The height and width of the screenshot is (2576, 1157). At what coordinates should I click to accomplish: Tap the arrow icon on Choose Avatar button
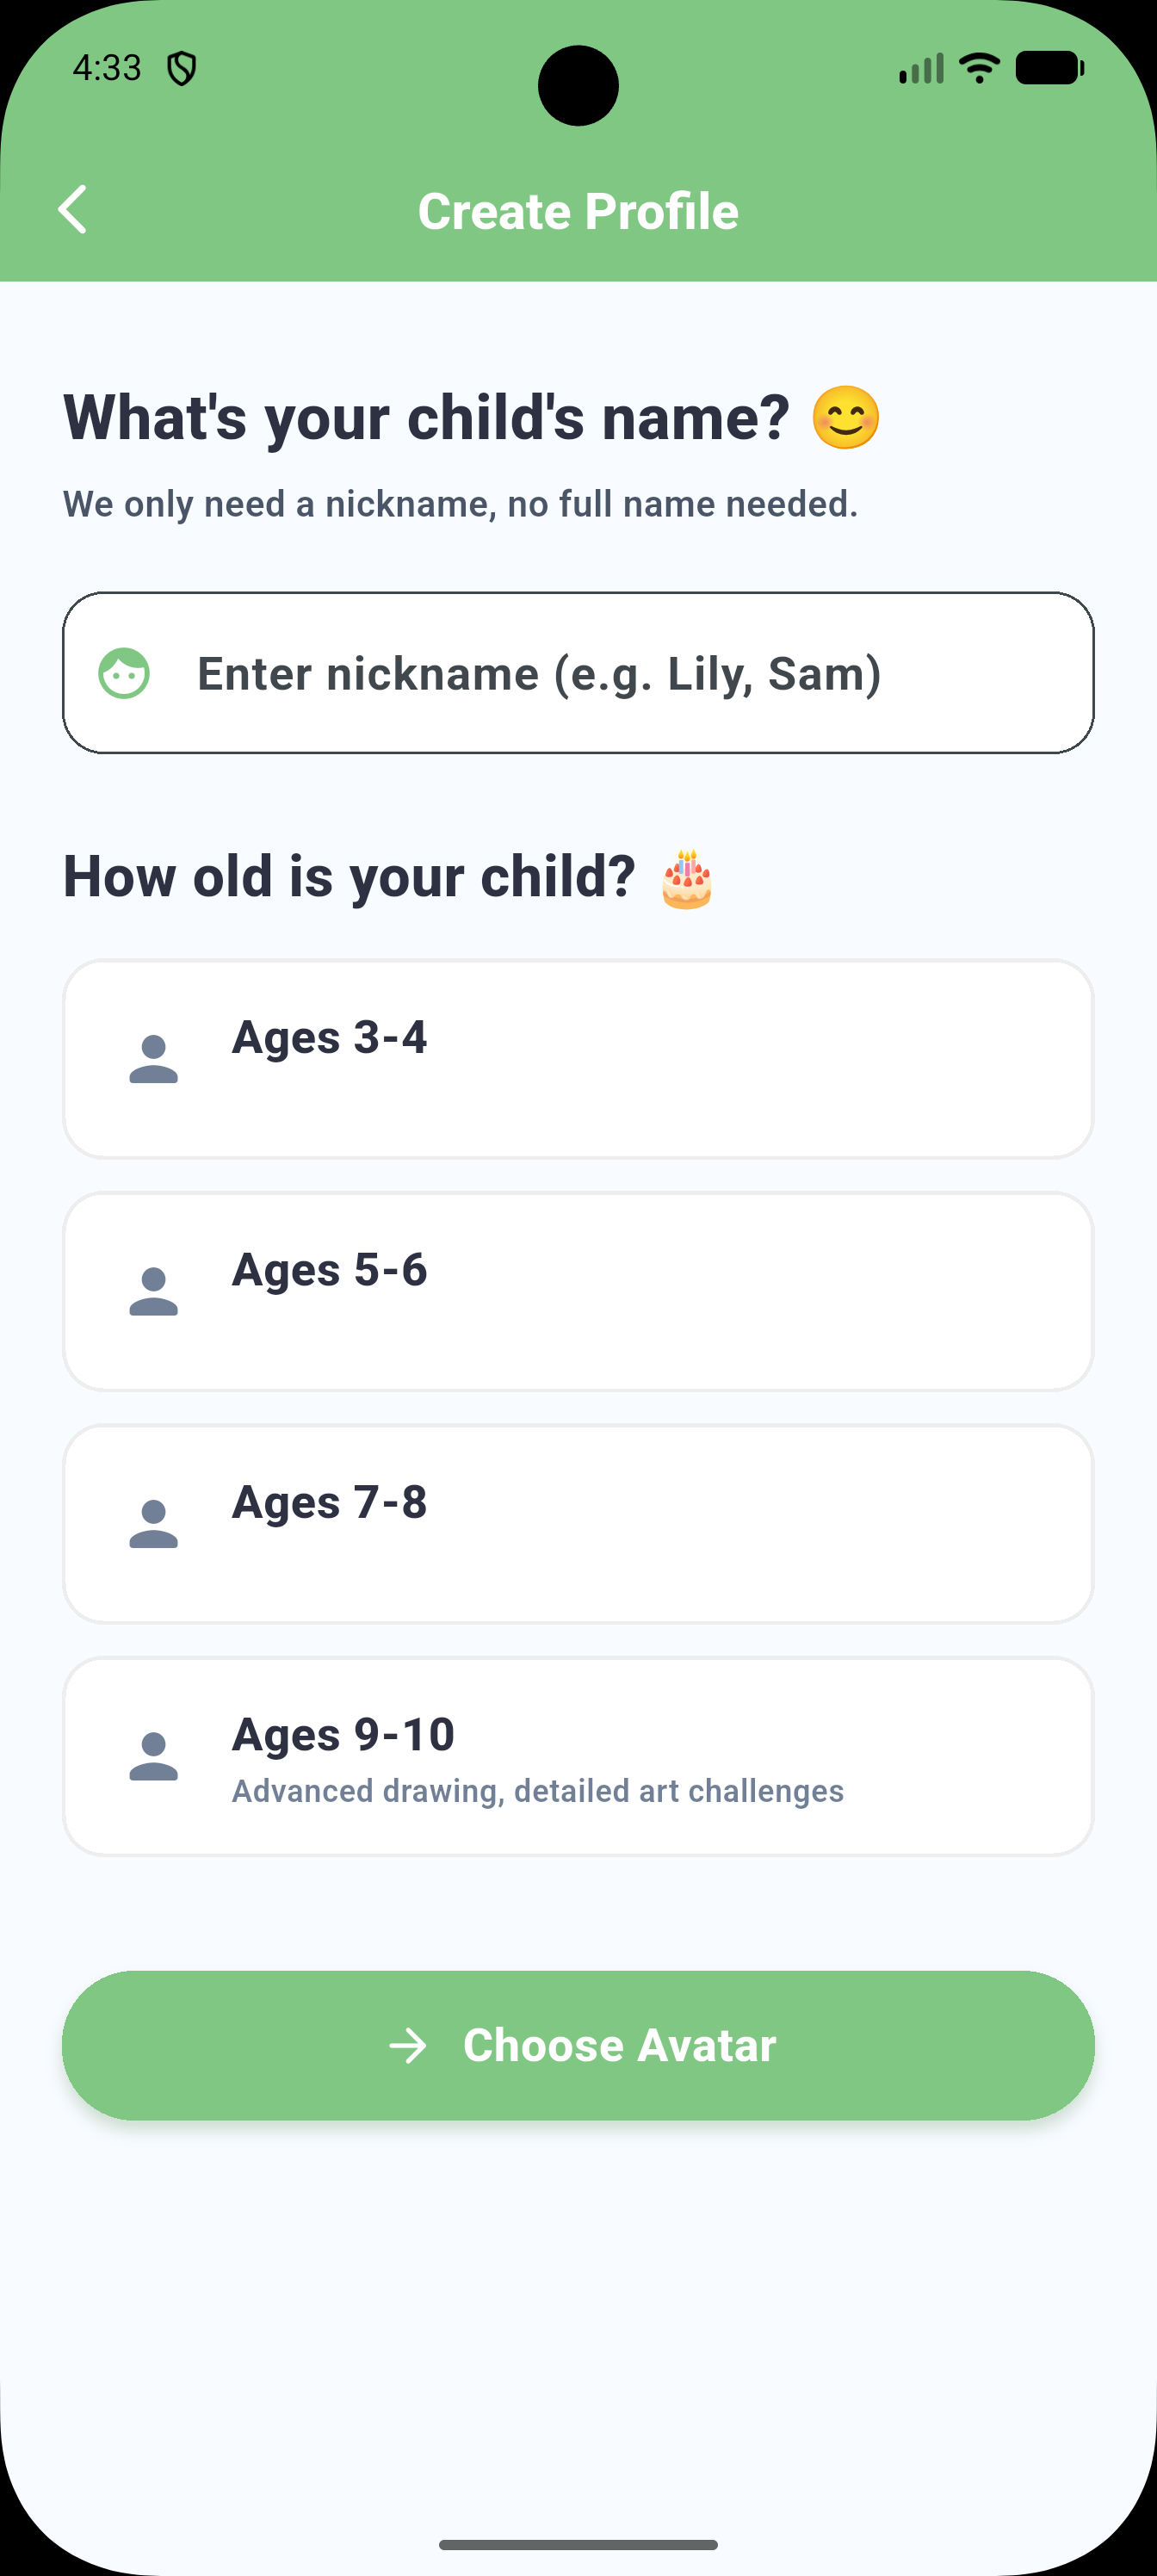[408, 2046]
